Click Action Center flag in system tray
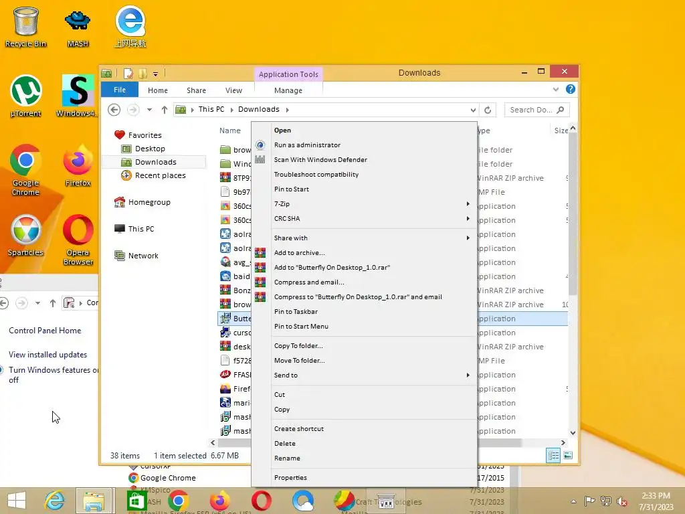The width and height of the screenshot is (685, 514). point(589,501)
